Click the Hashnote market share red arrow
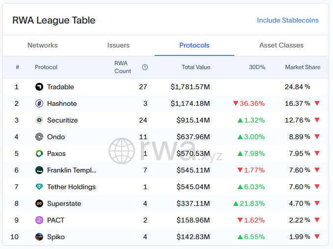The height and width of the screenshot is (249, 333). 317,103
